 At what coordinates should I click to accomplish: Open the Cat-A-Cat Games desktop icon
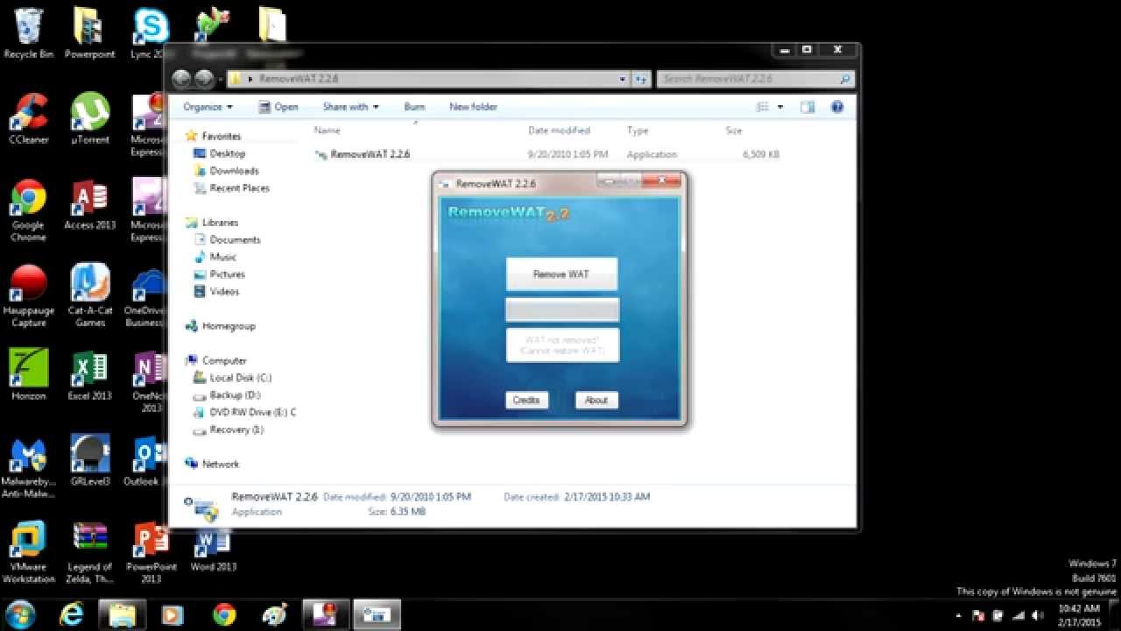(x=89, y=295)
